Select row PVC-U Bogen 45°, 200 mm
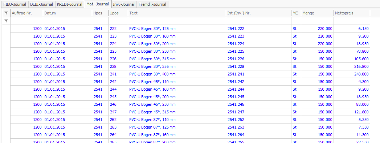The image size is (380, 143). point(190,97)
